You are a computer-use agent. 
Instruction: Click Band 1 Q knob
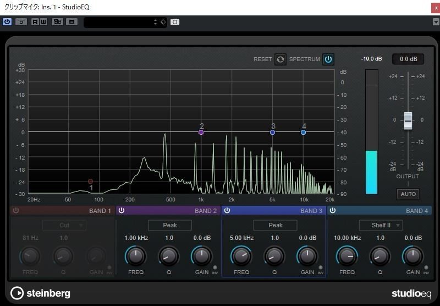click(63, 256)
